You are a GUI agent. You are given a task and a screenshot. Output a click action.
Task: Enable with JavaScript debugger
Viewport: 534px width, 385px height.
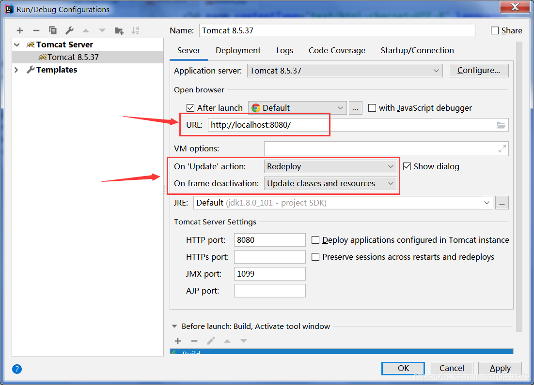[x=372, y=108]
